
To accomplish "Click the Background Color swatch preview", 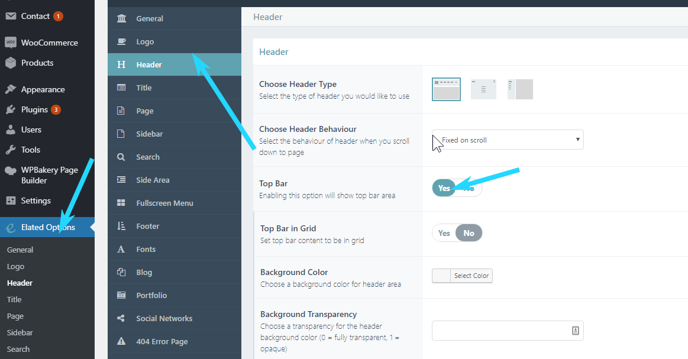I will 441,276.
